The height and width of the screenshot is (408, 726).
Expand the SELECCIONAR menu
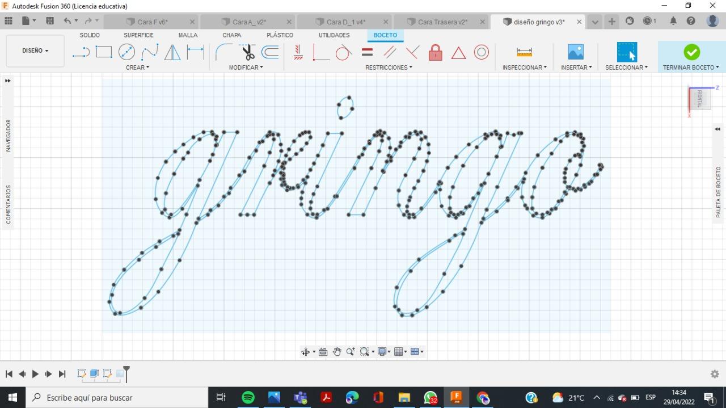point(627,68)
